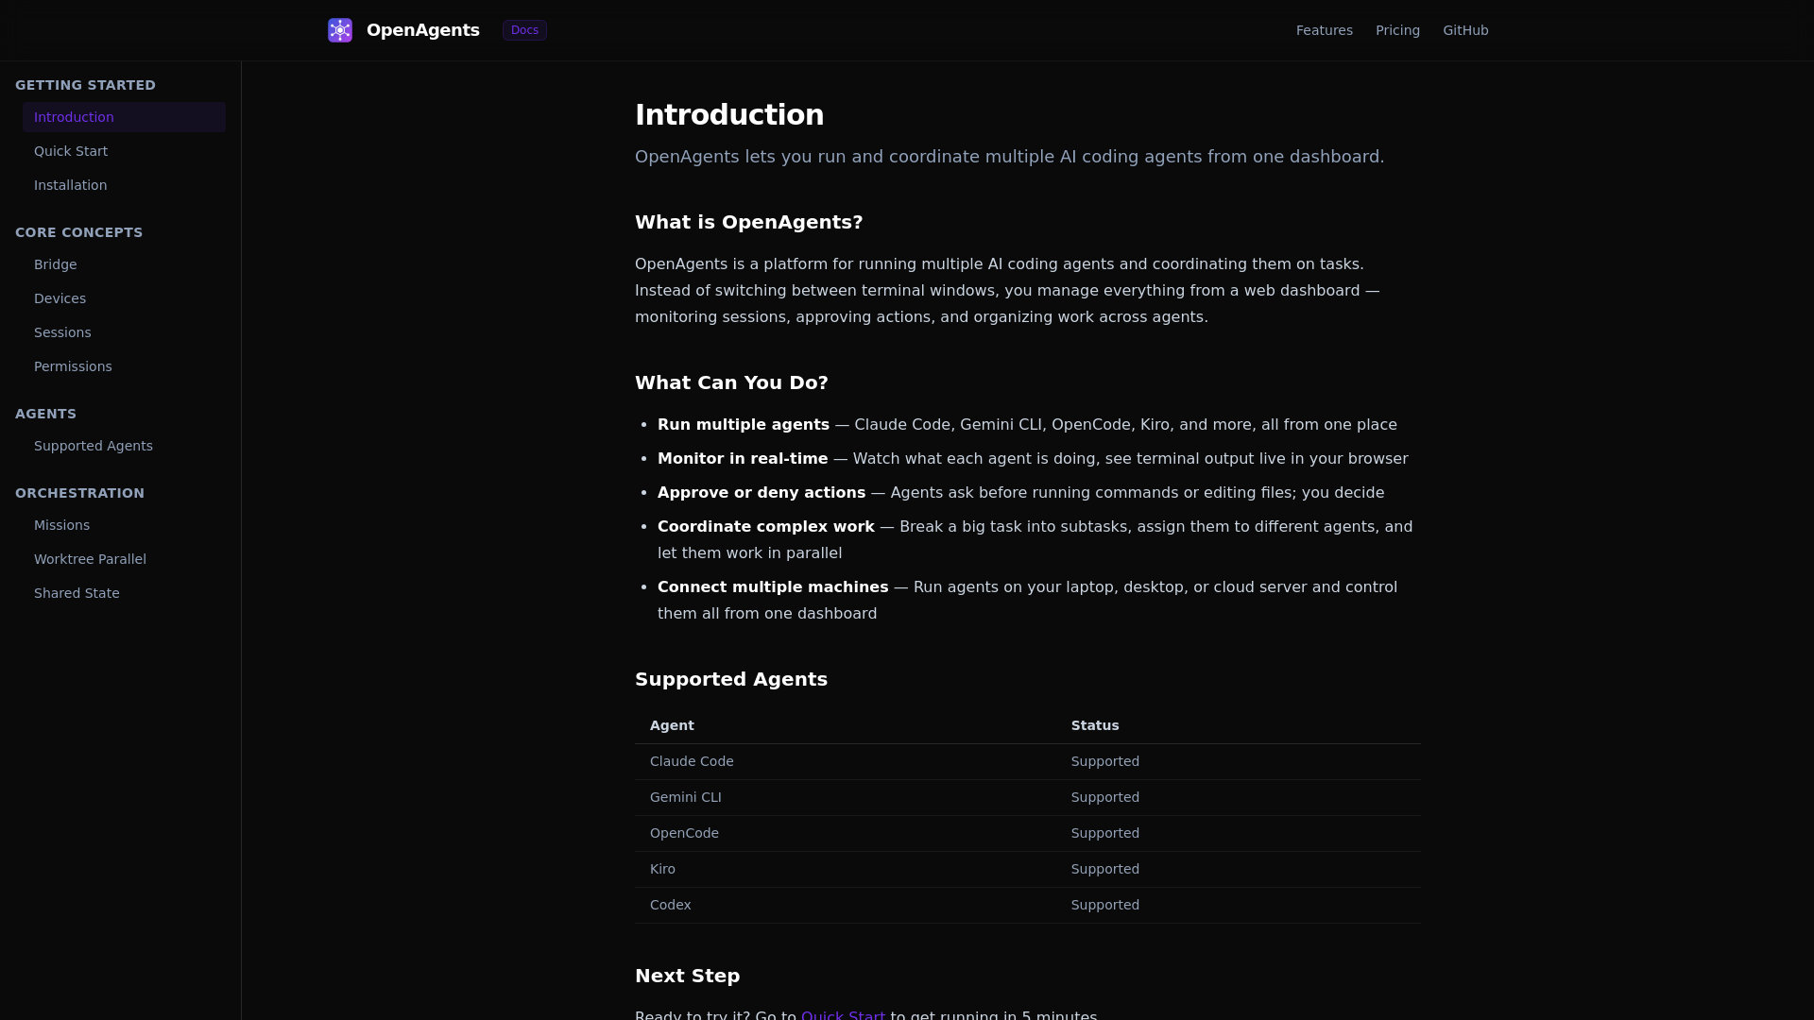1814x1020 pixels.
Task: Click the Docs badge
Action: (x=524, y=30)
